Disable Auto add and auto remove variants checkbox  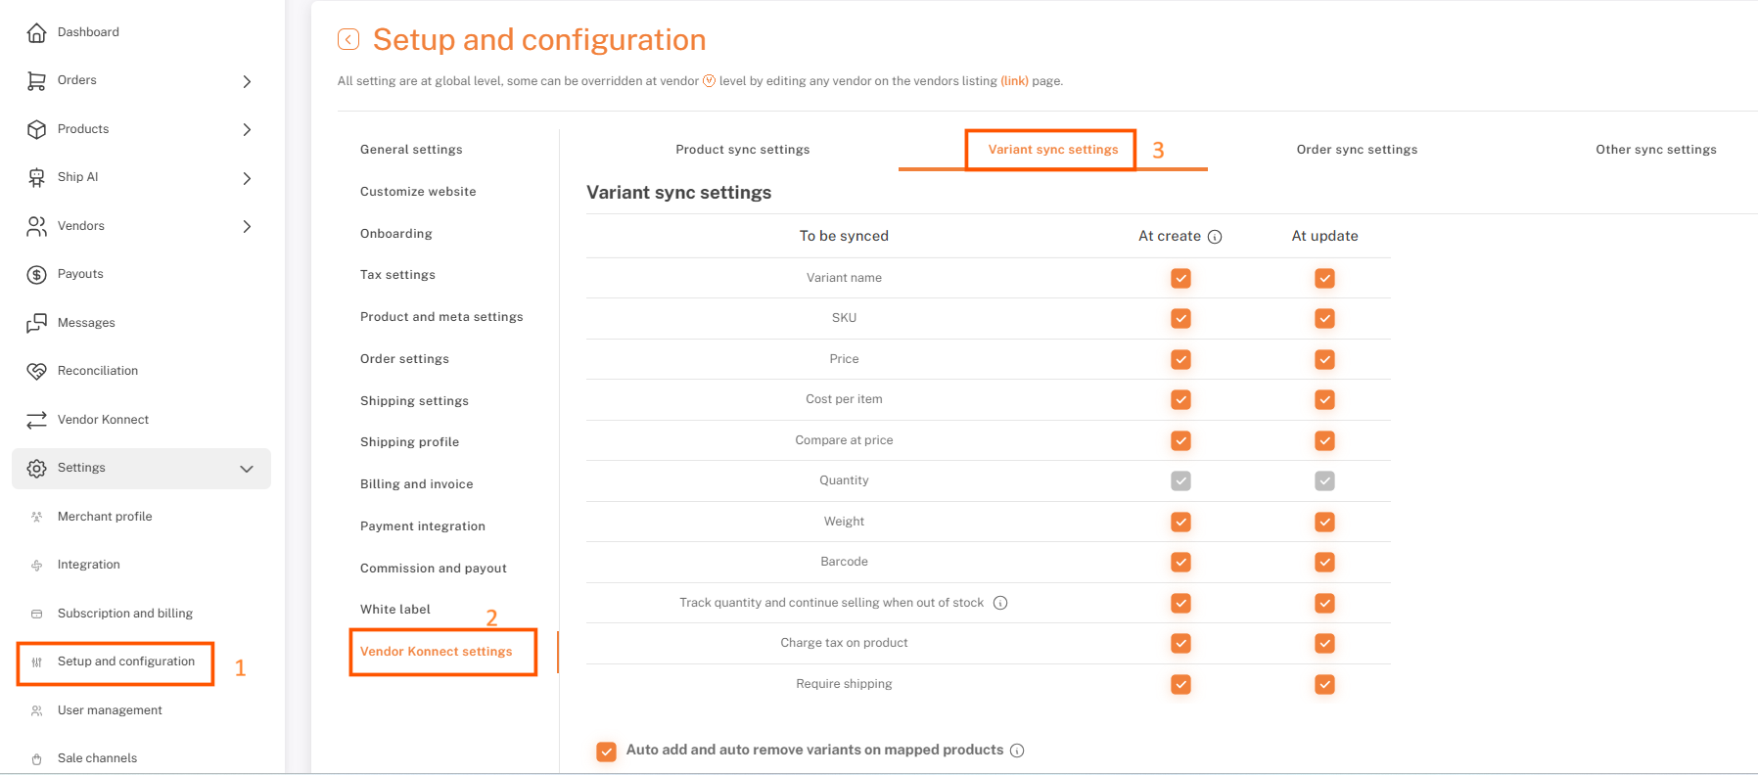coord(607,751)
